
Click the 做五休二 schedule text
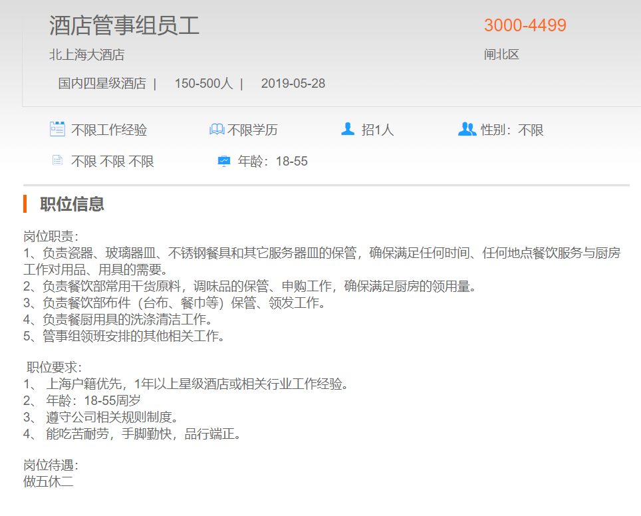click(x=48, y=482)
